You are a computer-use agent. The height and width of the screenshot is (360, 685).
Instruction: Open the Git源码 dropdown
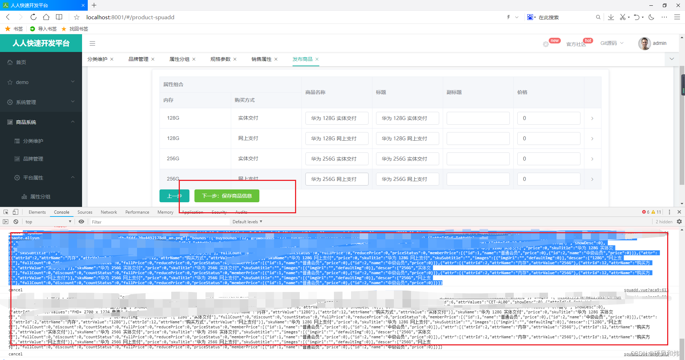pos(612,43)
